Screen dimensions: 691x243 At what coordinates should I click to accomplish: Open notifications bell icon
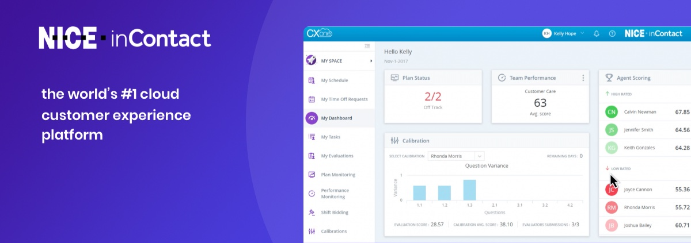[597, 33]
